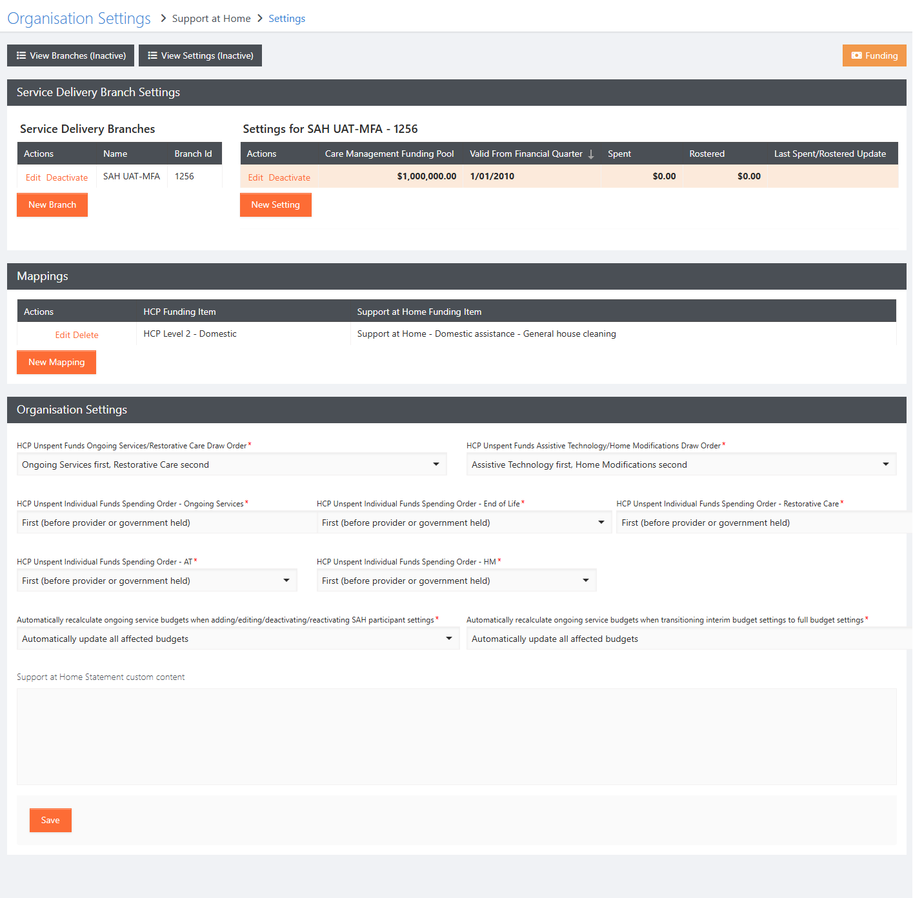Deactivate the SAH UAT-MFA branch
The image size is (913, 898).
click(x=67, y=177)
